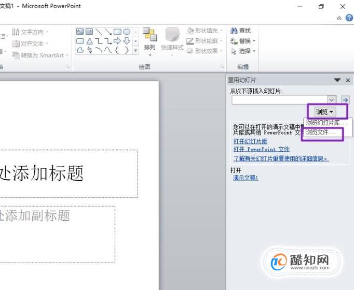354x290 pixels.
Task: Click the insert slide source input field
Action: (x=279, y=100)
